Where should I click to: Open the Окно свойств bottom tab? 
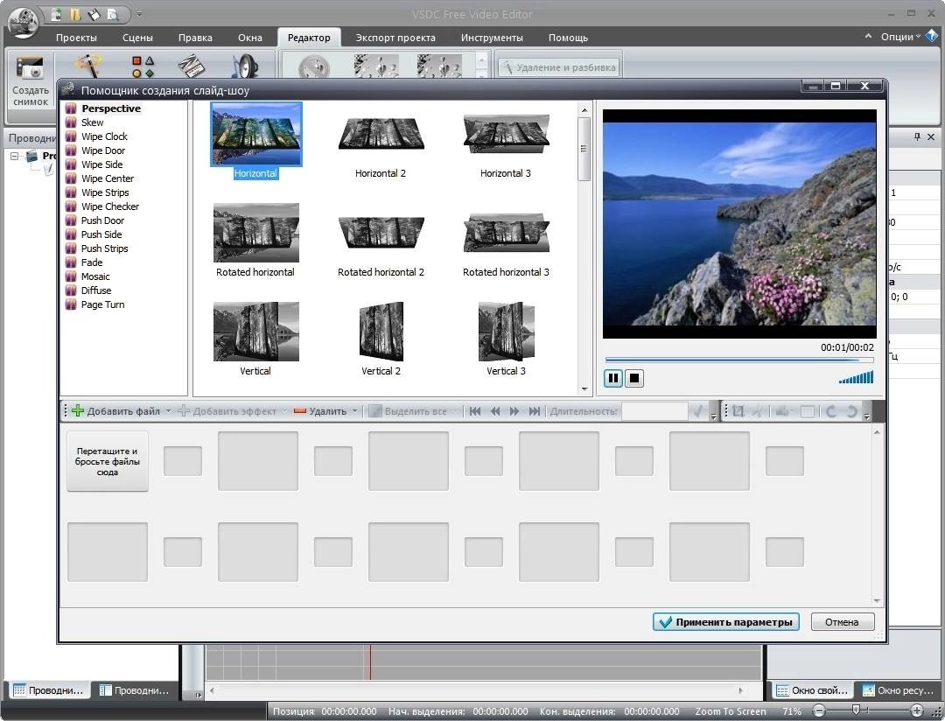point(812,690)
